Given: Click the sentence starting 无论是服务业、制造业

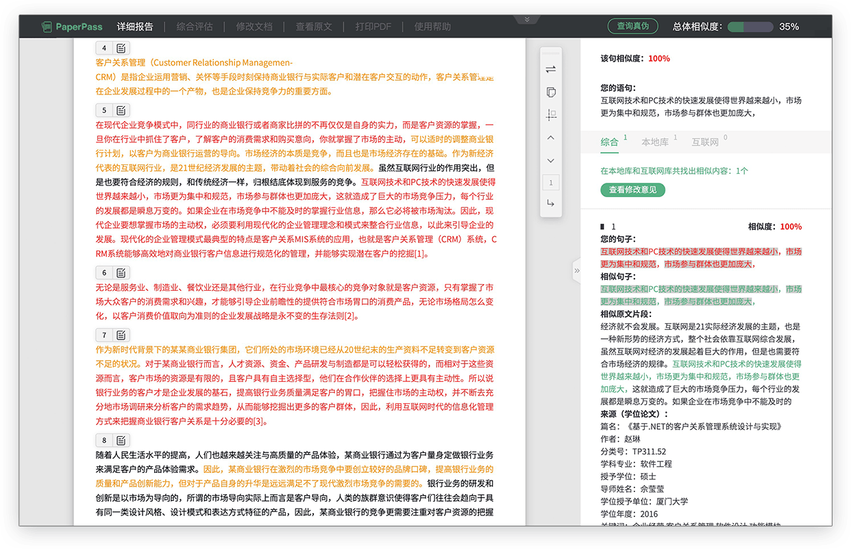Looking at the screenshot, I should point(295,302).
